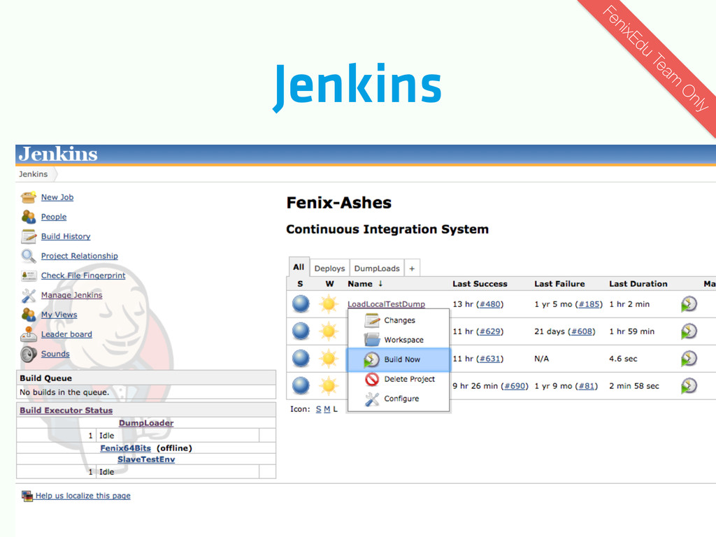Switch to the DumpLoads view tab
The image size is (716, 537).
377,268
